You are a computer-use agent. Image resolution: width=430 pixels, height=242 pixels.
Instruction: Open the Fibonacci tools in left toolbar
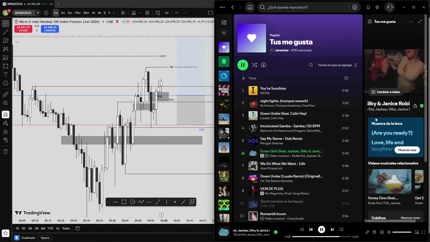[6, 41]
